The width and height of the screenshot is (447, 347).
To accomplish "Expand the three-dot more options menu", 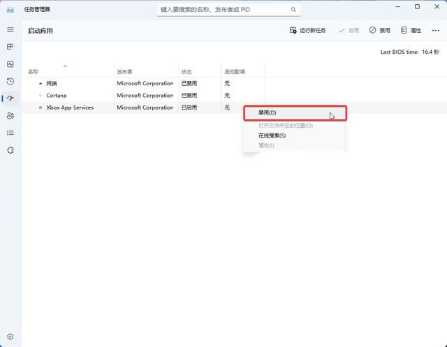I will pos(435,31).
